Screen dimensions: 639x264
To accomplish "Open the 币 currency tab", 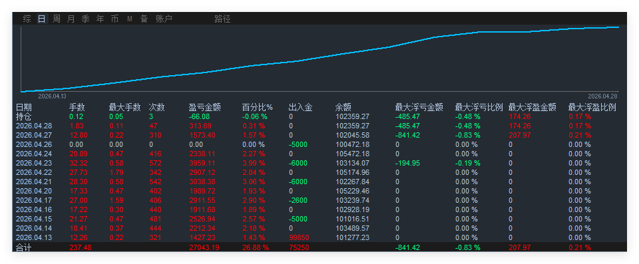I will point(115,19).
